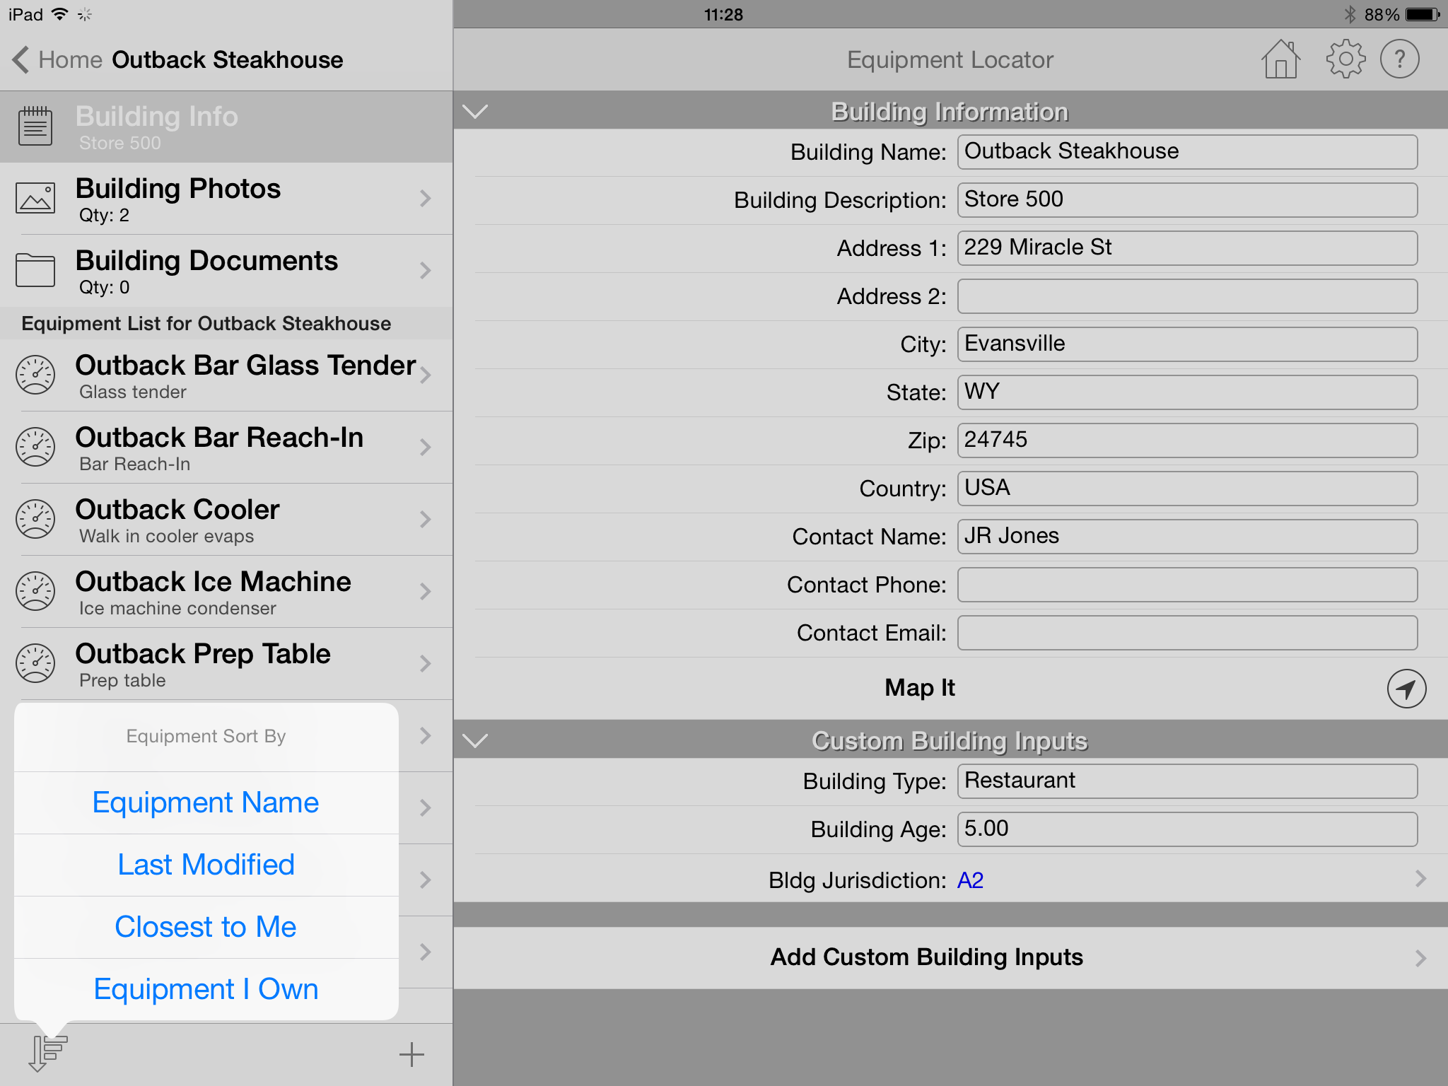1448x1086 pixels.
Task: Edit Contact Name field JR Jones
Action: pyautogui.click(x=1187, y=537)
